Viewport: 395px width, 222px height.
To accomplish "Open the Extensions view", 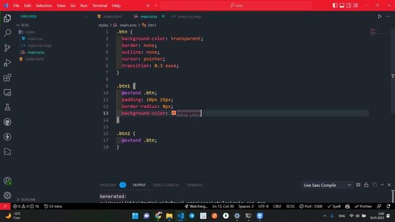I will coord(7,78).
